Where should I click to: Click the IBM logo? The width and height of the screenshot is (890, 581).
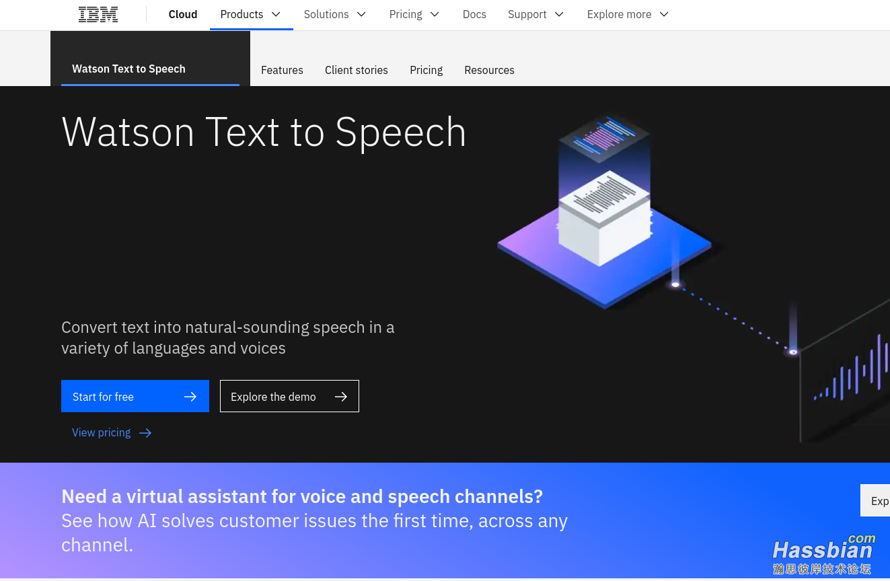point(98,14)
